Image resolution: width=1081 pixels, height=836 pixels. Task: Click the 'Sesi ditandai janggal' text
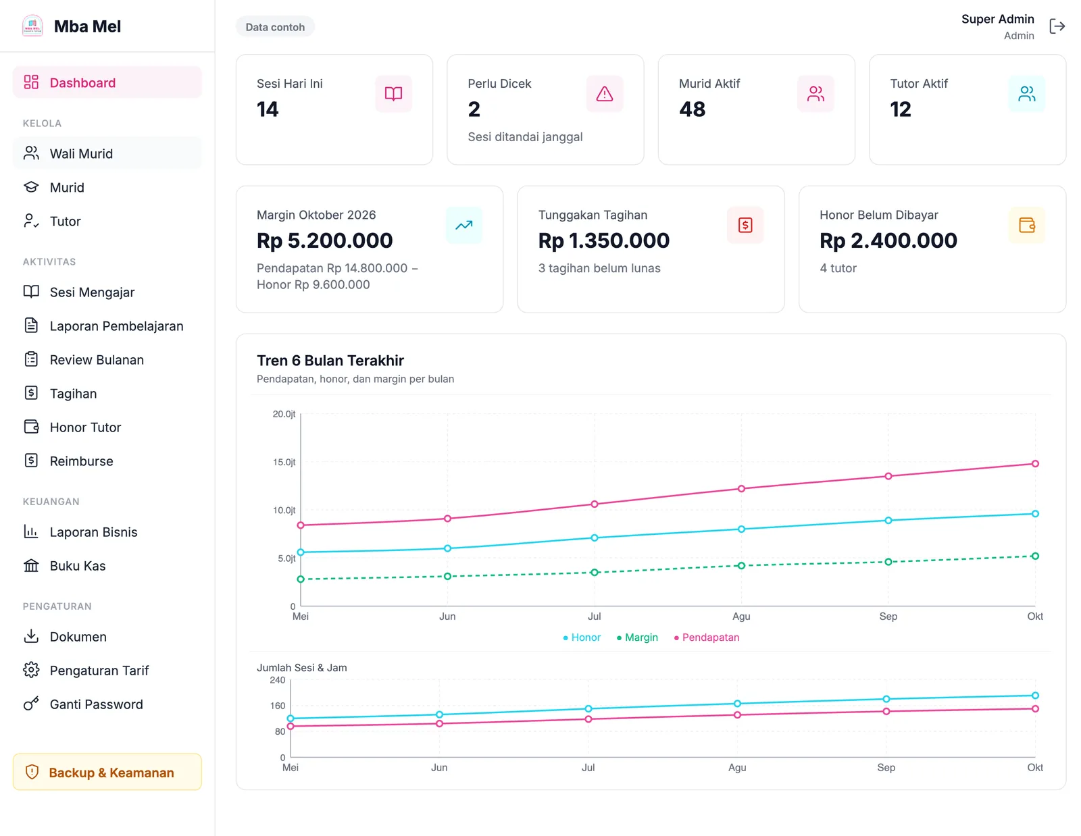tap(525, 137)
